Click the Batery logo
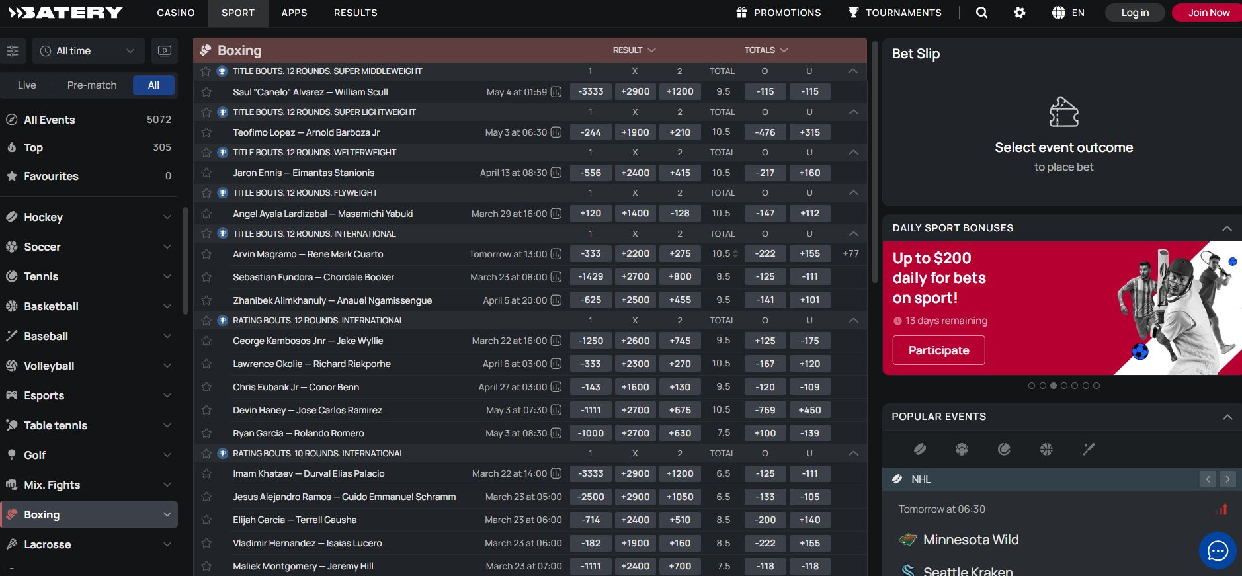This screenshot has width=1242, height=576. pos(66,13)
